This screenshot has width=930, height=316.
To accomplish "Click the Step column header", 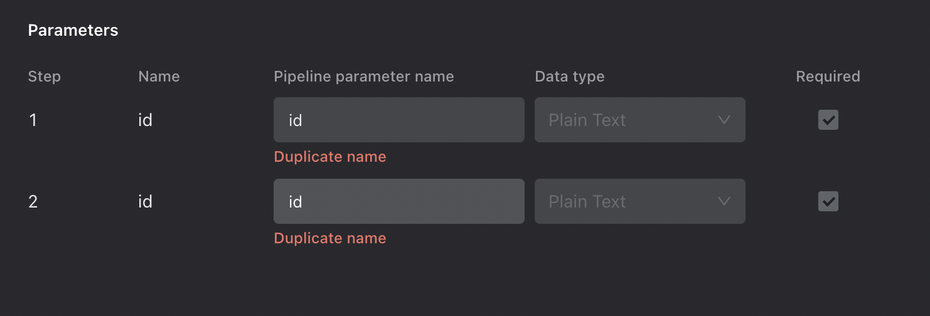I will [x=45, y=76].
